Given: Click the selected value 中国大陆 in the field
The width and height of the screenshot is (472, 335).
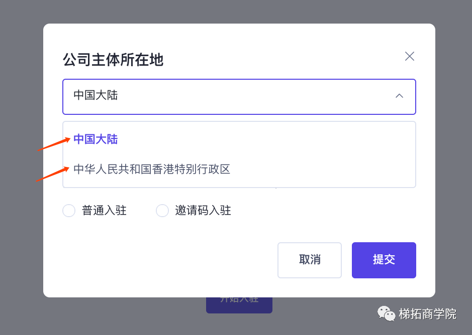Looking at the screenshot, I should [96, 95].
